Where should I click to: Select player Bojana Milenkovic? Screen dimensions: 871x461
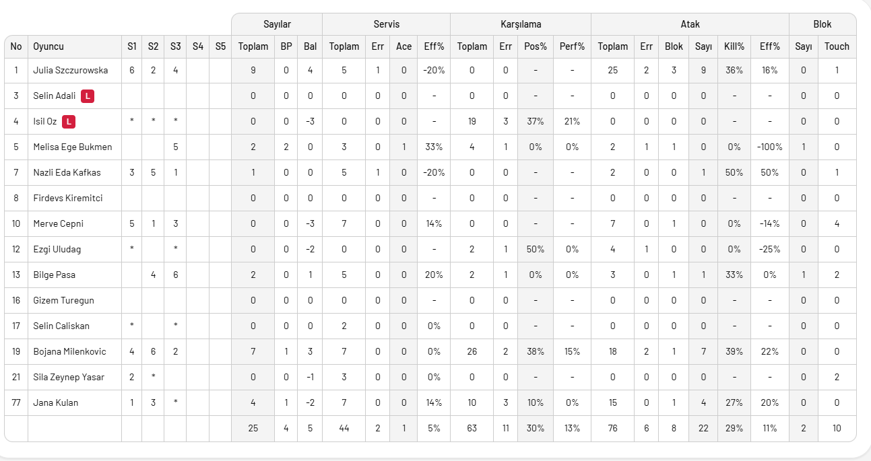[x=69, y=352]
